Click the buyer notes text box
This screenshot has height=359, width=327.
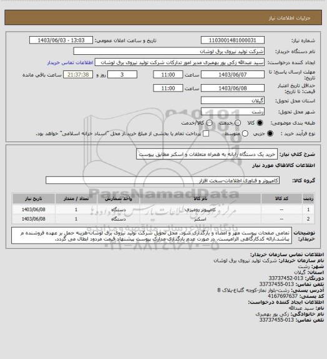tap(152, 236)
